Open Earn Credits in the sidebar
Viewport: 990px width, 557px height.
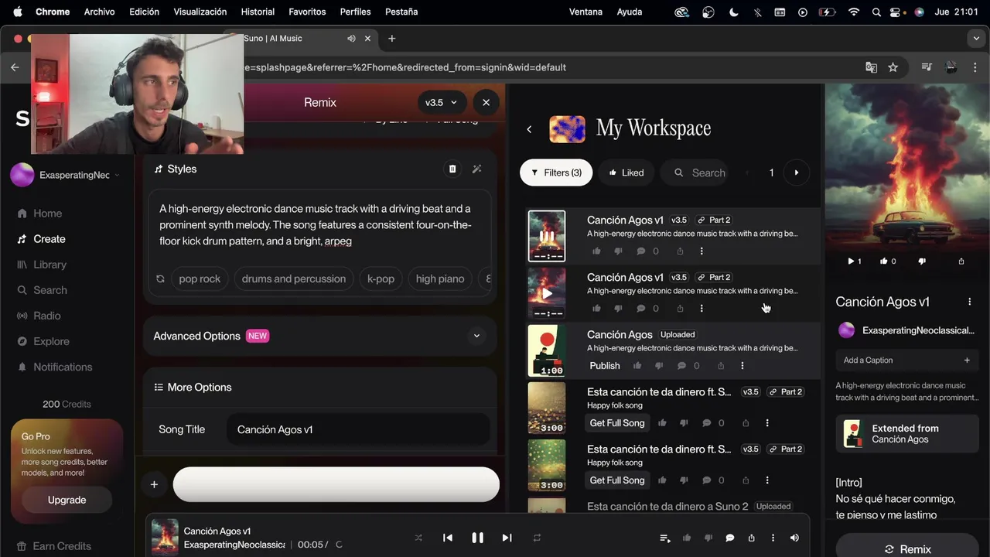[54, 546]
